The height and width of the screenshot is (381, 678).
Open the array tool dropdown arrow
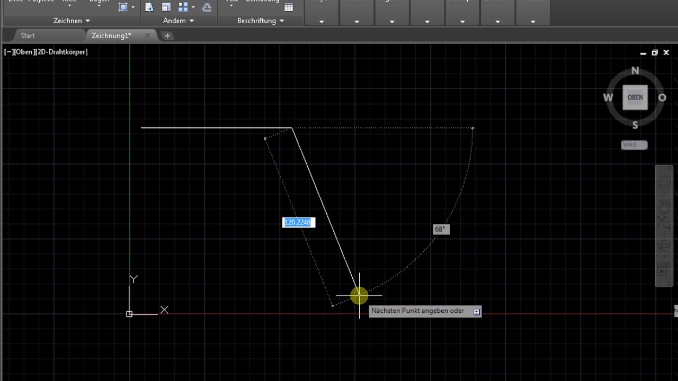coord(193,7)
